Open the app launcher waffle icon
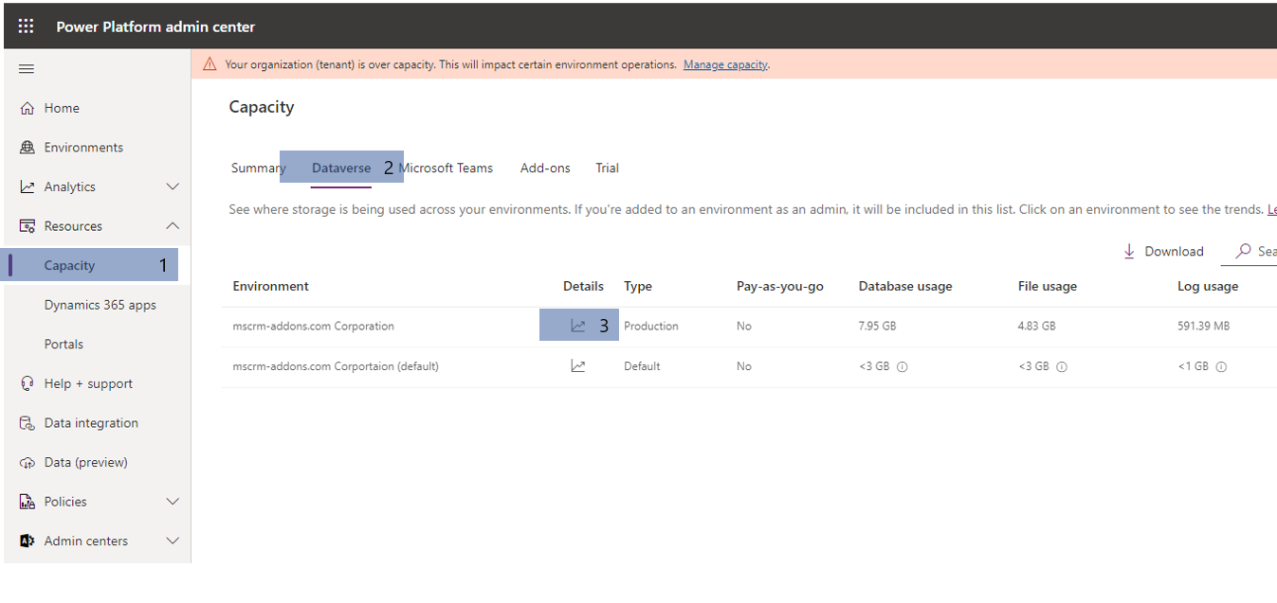 [x=26, y=27]
